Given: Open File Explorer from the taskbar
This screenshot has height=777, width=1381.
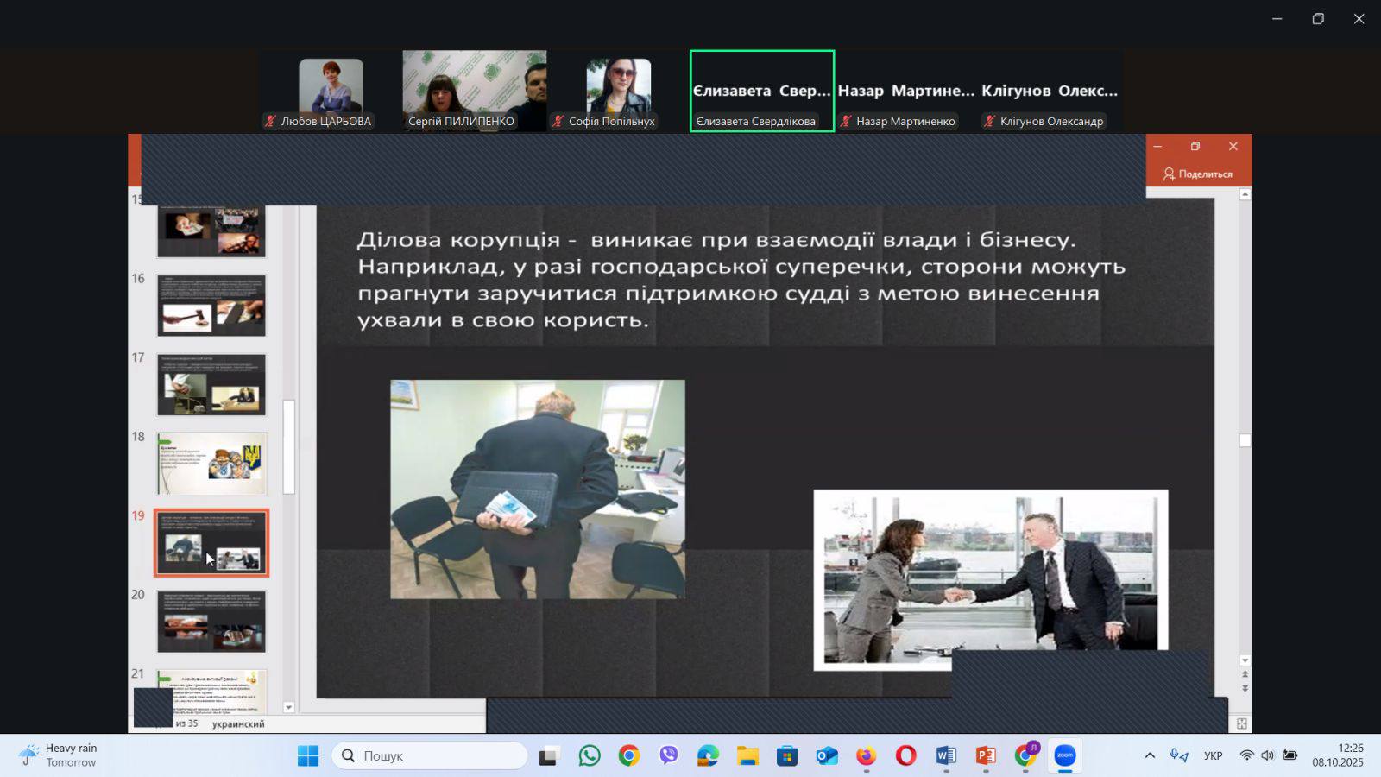Looking at the screenshot, I should 747,756.
